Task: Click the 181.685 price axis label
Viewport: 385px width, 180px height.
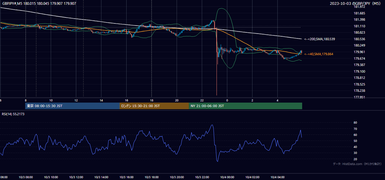Action: [359, 13]
